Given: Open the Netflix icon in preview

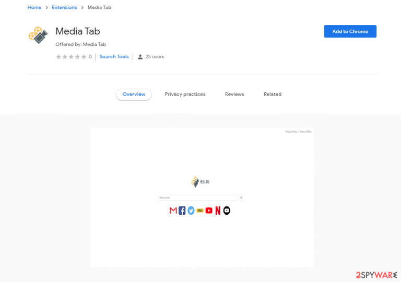Looking at the screenshot, I should [218, 211].
